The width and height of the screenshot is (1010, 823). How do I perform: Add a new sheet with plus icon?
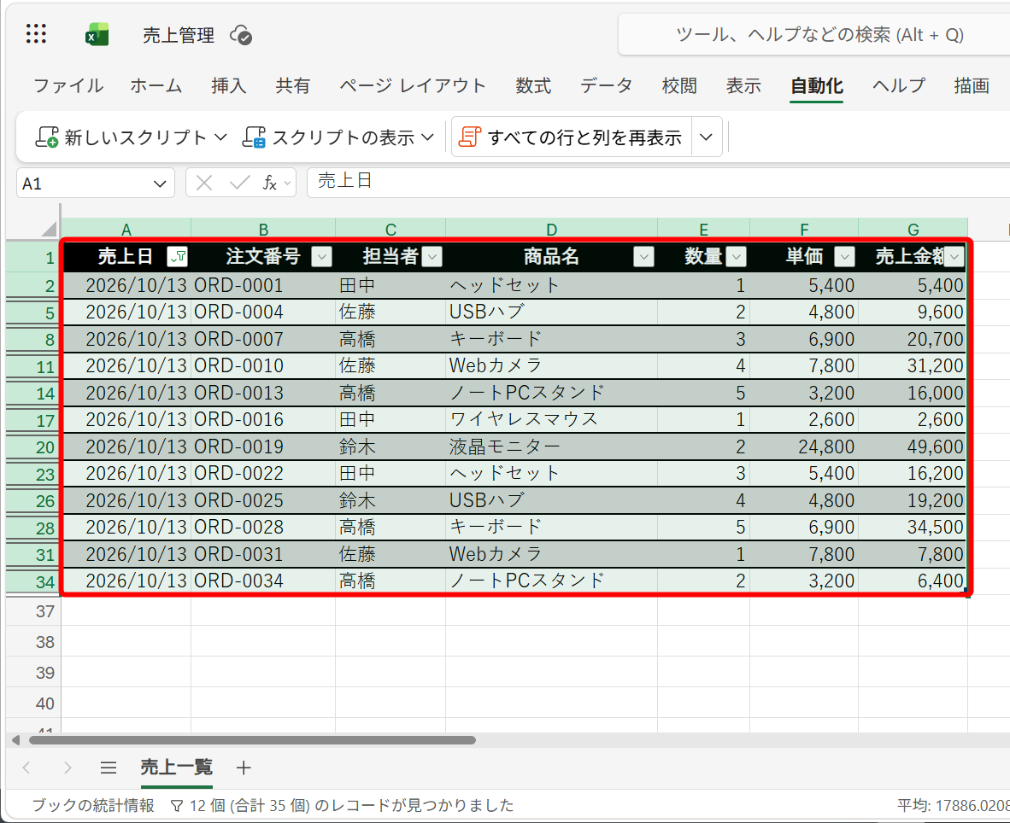244,768
